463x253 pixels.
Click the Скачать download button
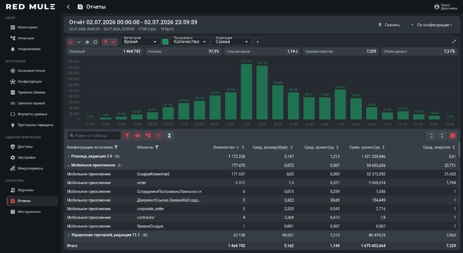coord(389,25)
